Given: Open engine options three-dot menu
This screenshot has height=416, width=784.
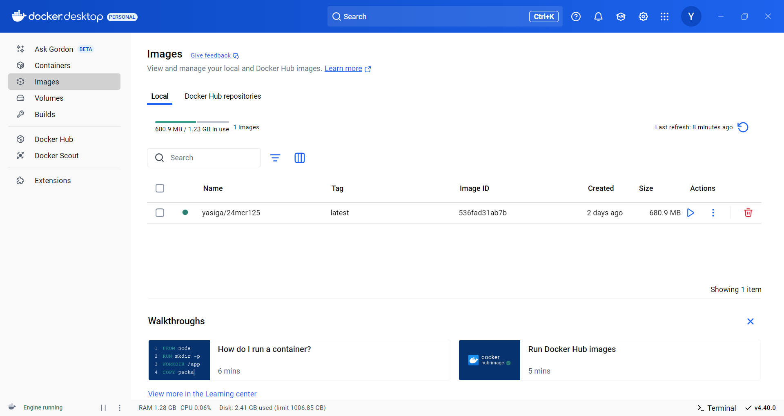Looking at the screenshot, I should coord(120,408).
